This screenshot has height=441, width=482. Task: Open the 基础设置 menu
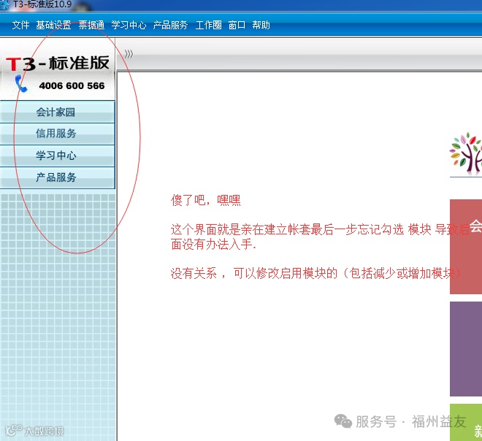pos(53,25)
